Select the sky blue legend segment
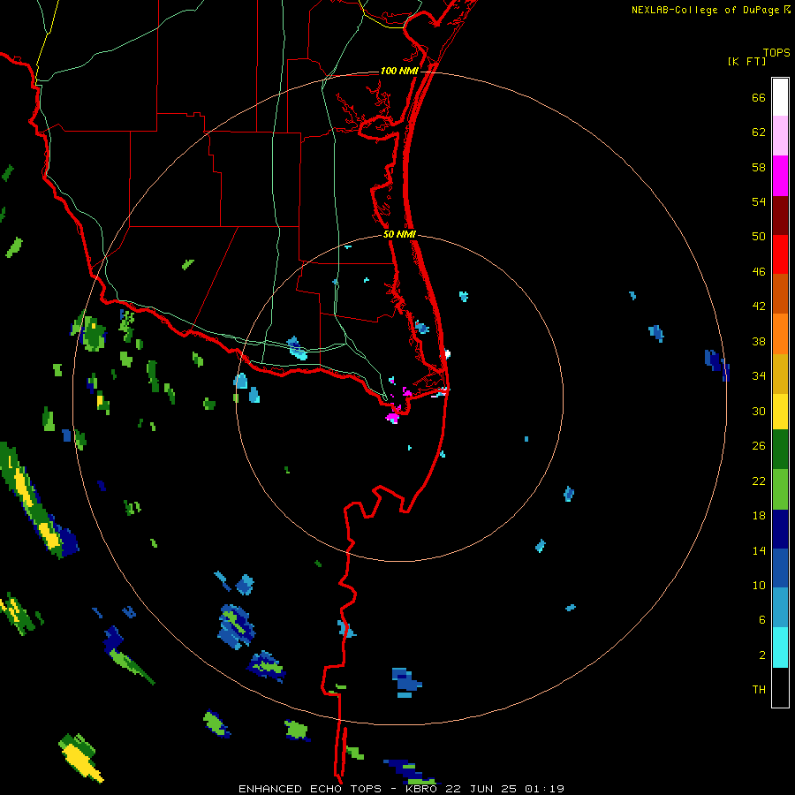Screen dimensions: 795x795 (780, 608)
